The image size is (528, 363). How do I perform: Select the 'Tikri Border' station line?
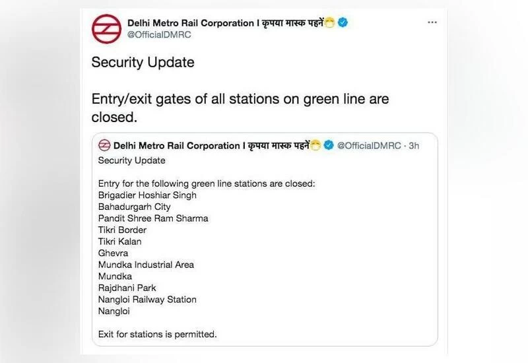point(122,230)
